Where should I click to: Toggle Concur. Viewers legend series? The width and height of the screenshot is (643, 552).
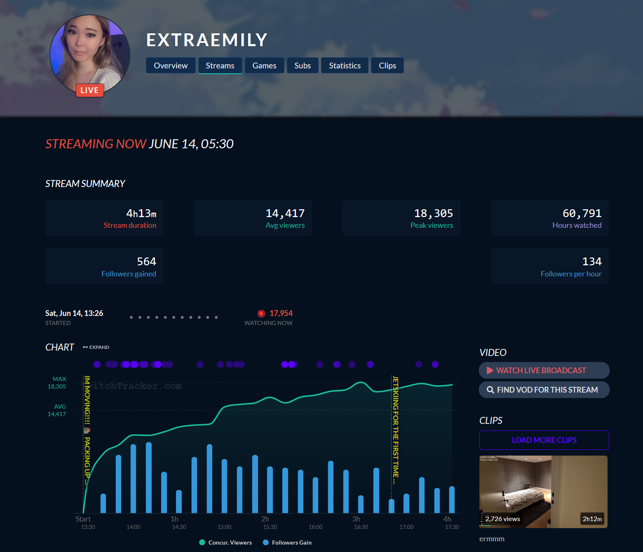[x=225, y=543]
